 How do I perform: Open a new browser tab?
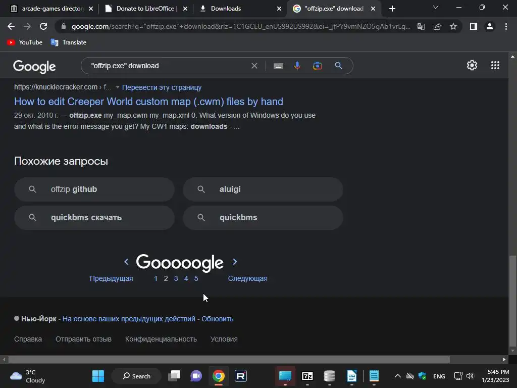pos(392,9)
